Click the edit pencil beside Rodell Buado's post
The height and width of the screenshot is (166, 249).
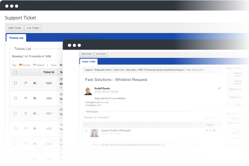coord(219,89)
